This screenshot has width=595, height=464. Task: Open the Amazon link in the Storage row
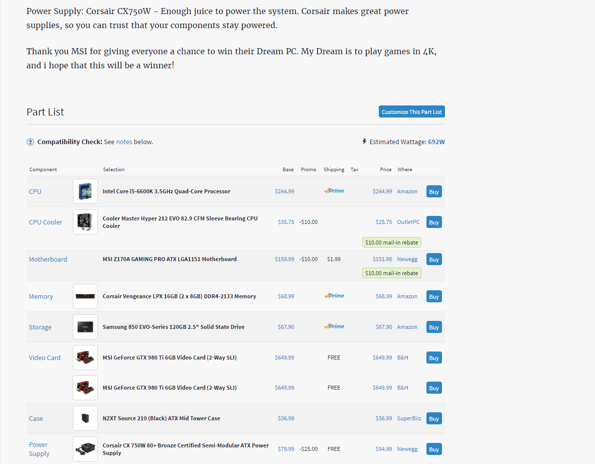coord(407,327)
